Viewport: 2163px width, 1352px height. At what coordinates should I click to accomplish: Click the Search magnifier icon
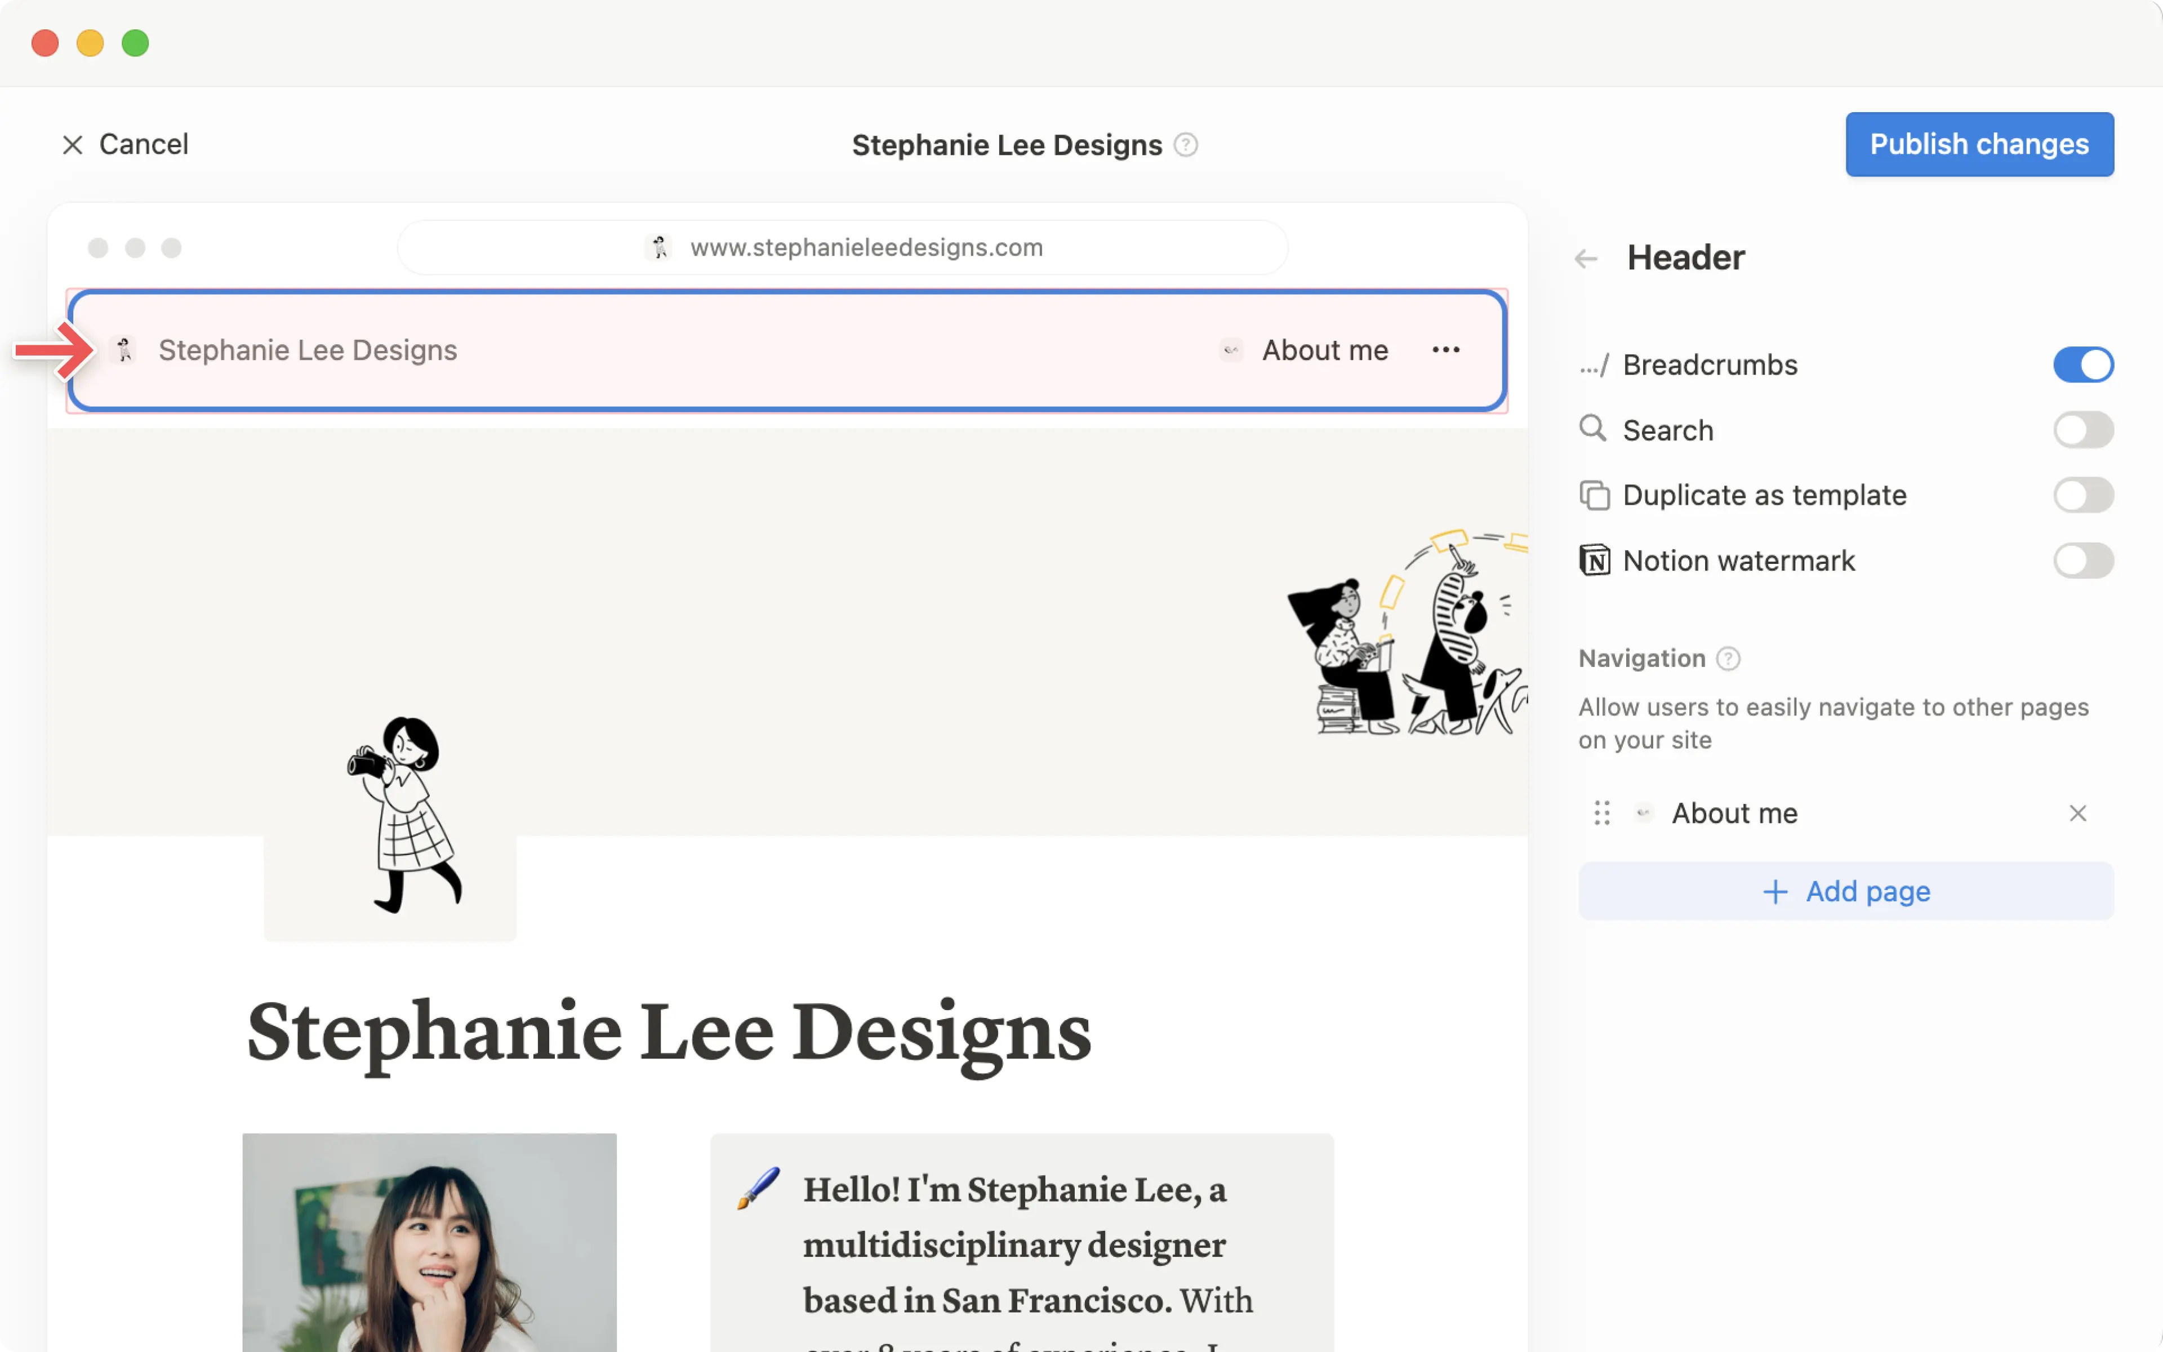pos(1595,429)
